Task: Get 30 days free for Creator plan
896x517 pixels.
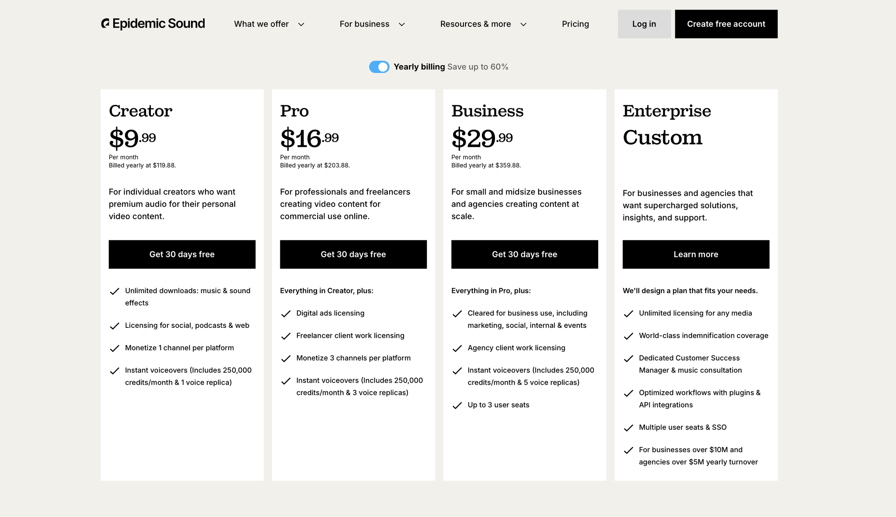Action: (182, 254)
